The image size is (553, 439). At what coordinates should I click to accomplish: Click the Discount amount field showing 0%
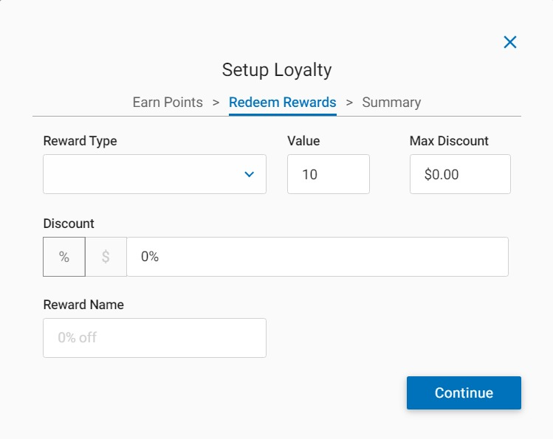(x=317, y=257)
